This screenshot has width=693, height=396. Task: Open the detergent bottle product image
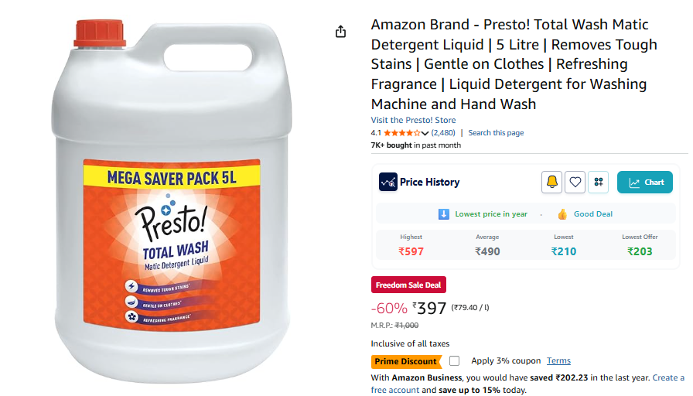172,201
